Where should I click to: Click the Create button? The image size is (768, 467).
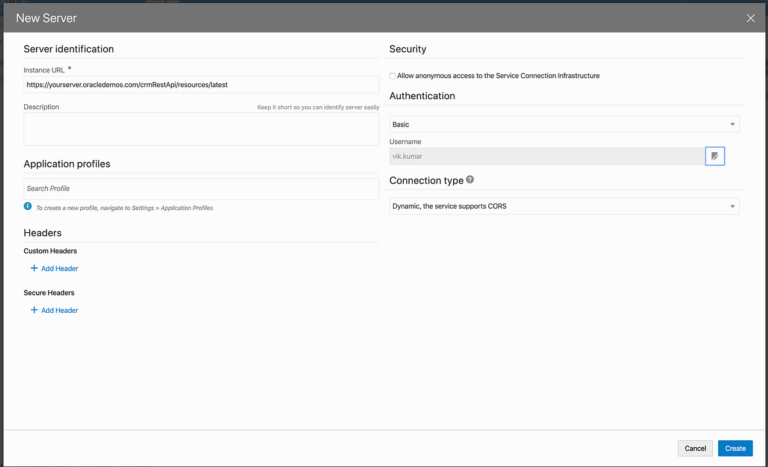pyautogui.click(x=735, y=448)
